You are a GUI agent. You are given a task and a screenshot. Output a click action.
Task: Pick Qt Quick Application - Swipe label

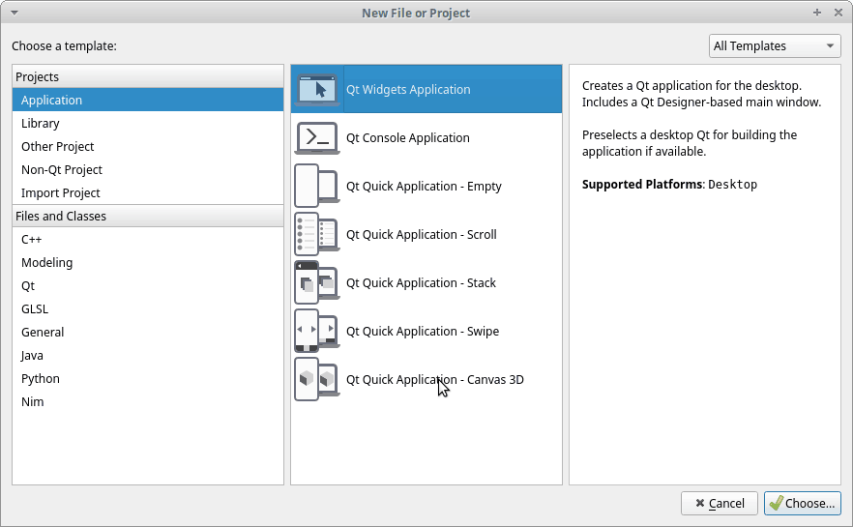[x=422, y=332]
